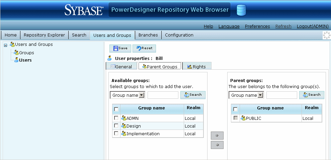Search available groups with Search button

pos(193,95)
